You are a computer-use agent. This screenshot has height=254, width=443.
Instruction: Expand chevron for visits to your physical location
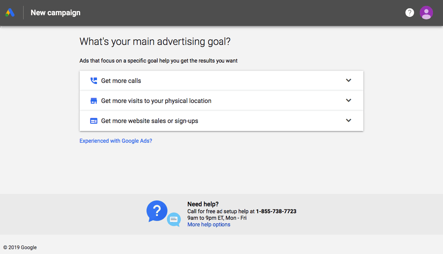[x=348, y=100]
